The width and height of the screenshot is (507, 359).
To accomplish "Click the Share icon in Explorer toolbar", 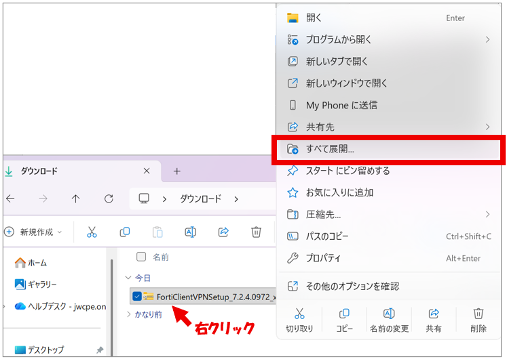I will tap(223, 232).
